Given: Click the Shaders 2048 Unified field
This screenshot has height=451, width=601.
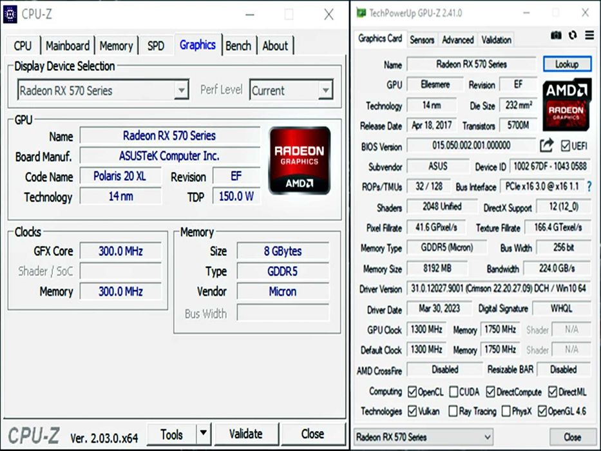Looking at the screenshot, I should [442, 207].
